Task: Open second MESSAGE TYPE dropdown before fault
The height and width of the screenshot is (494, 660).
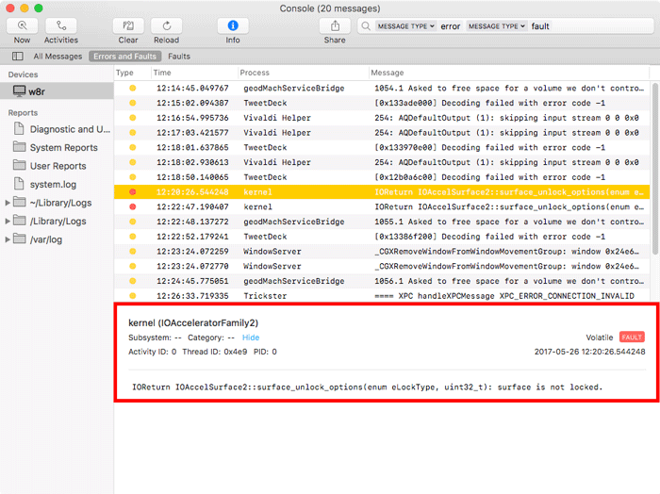Action: tap(496, 26)
